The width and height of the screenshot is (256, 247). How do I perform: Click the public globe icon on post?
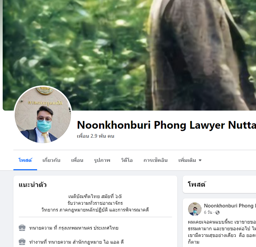point(218,212)
